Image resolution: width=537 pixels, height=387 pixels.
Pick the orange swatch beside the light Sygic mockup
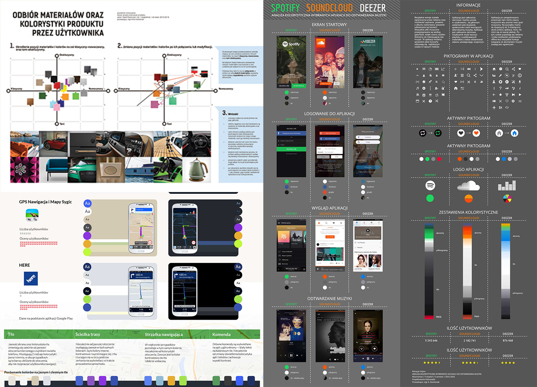pos(87,244)
